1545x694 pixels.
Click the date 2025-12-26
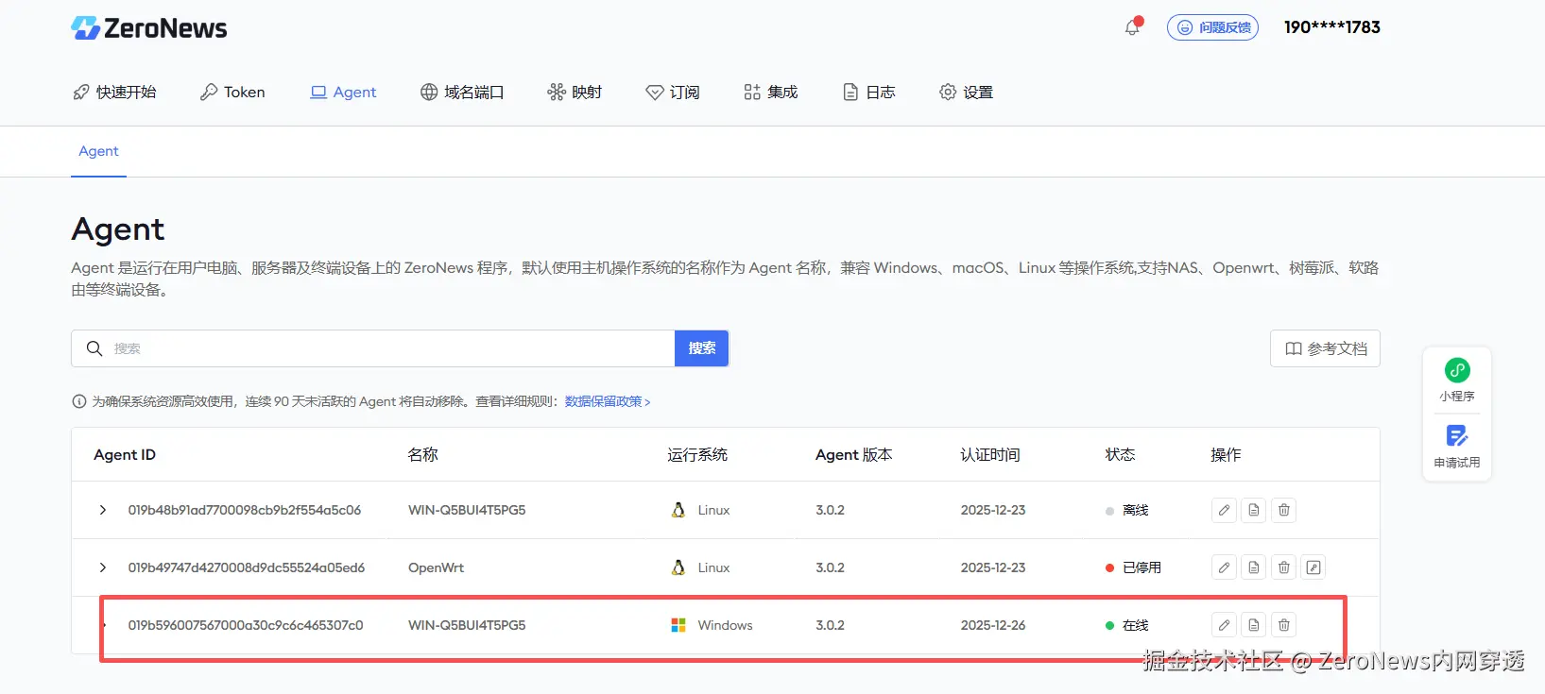click(x=993, y=625)
